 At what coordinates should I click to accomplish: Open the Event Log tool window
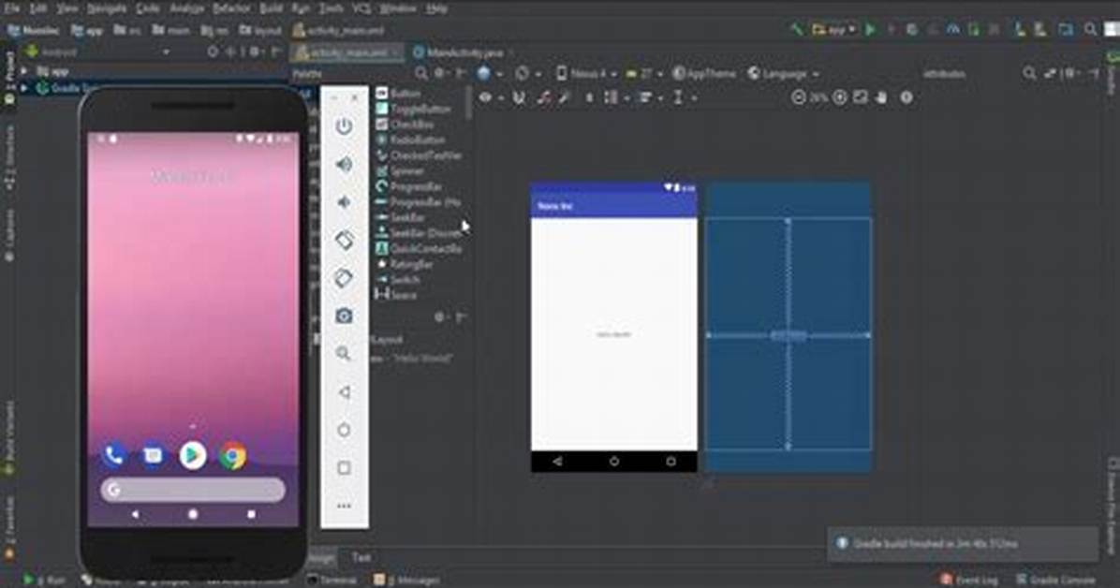tap(969, 580)
